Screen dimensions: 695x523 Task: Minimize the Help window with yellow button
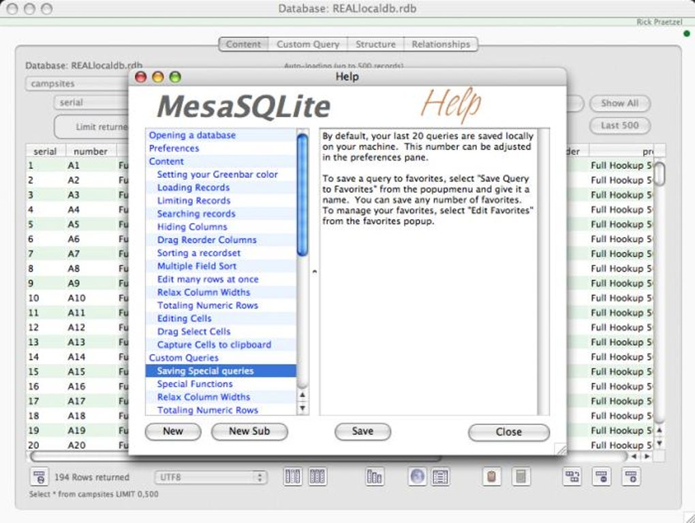(x=158, y=77)
